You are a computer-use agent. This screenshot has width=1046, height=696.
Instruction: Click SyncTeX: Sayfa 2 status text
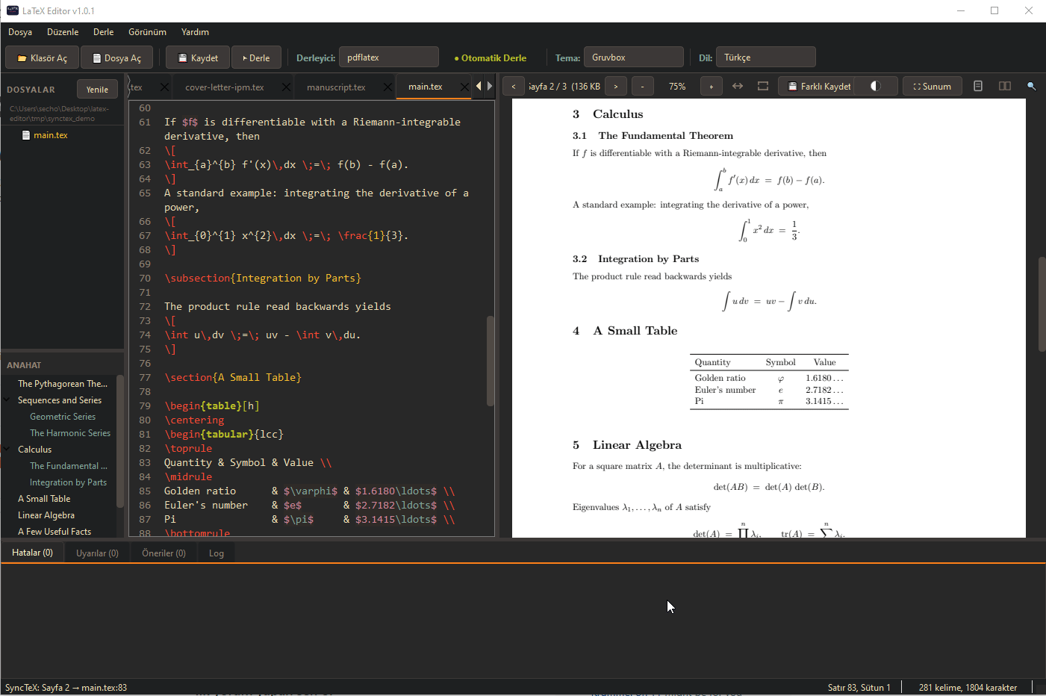66,688
